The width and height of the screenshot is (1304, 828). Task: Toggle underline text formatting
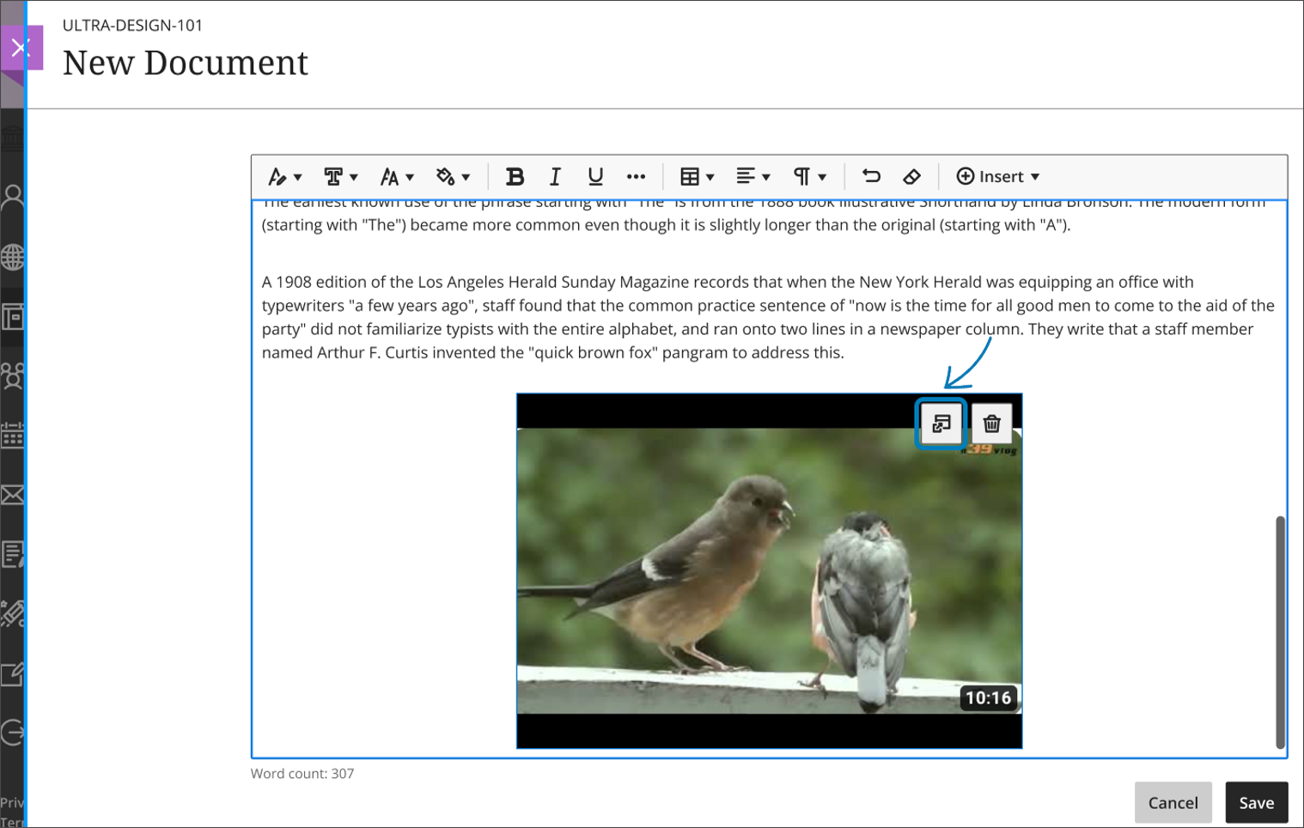[x=594, y=177]
